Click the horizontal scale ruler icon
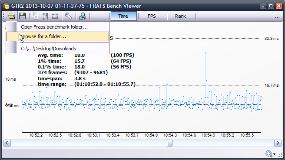This screenshot has width=285, height=160. click(x=55, y=16)
